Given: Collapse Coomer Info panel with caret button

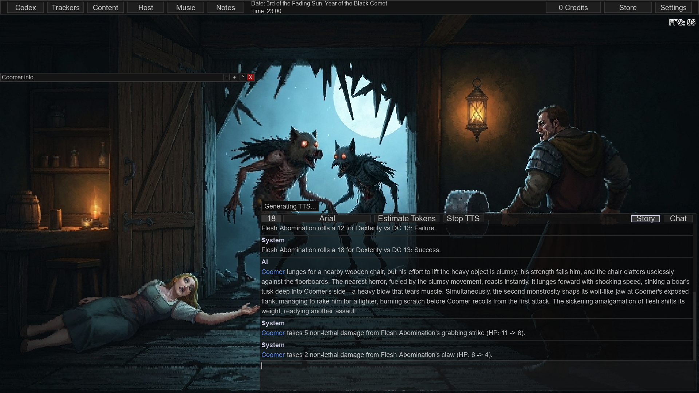Looking at the screenshot, I should [x=242, y=77].
